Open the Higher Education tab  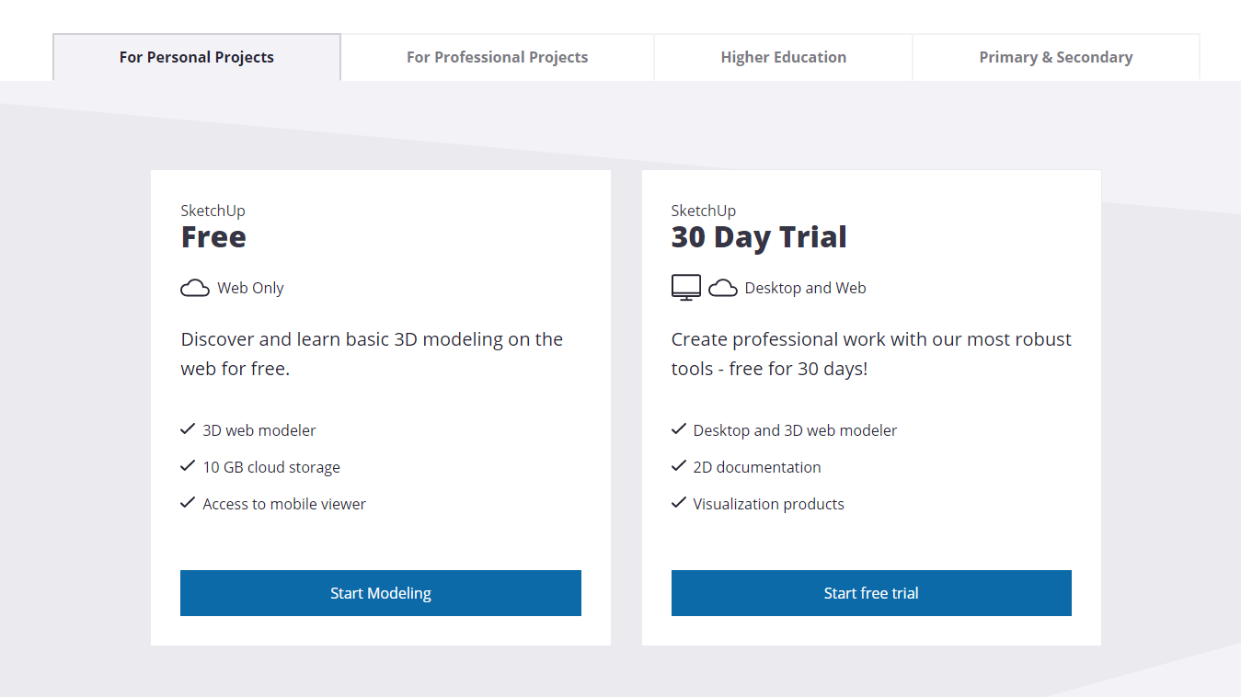783,57
